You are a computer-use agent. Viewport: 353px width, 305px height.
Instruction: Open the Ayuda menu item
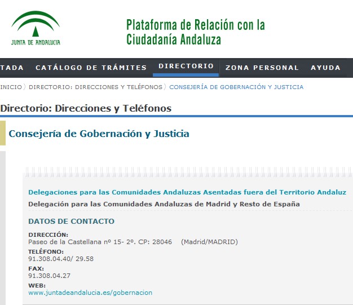click(x=325, y=68)
